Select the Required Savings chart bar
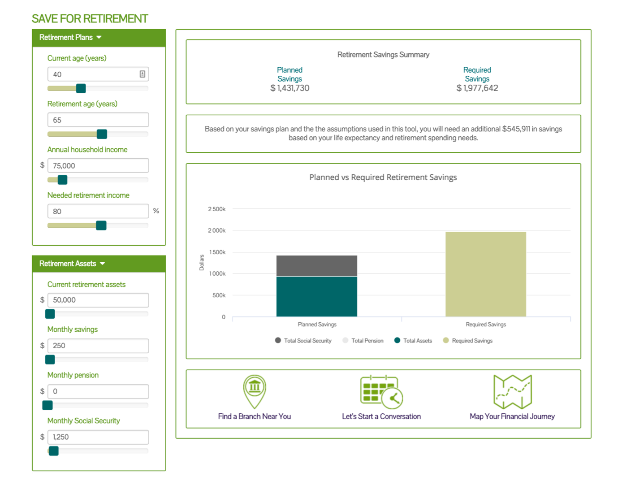The width and height of the screenshot is (622, 498). 485,274
